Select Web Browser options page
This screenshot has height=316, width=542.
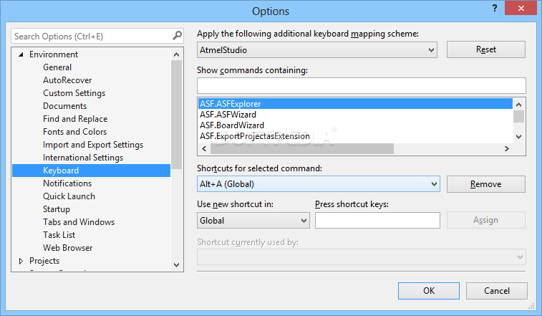(x=68, y=247)
